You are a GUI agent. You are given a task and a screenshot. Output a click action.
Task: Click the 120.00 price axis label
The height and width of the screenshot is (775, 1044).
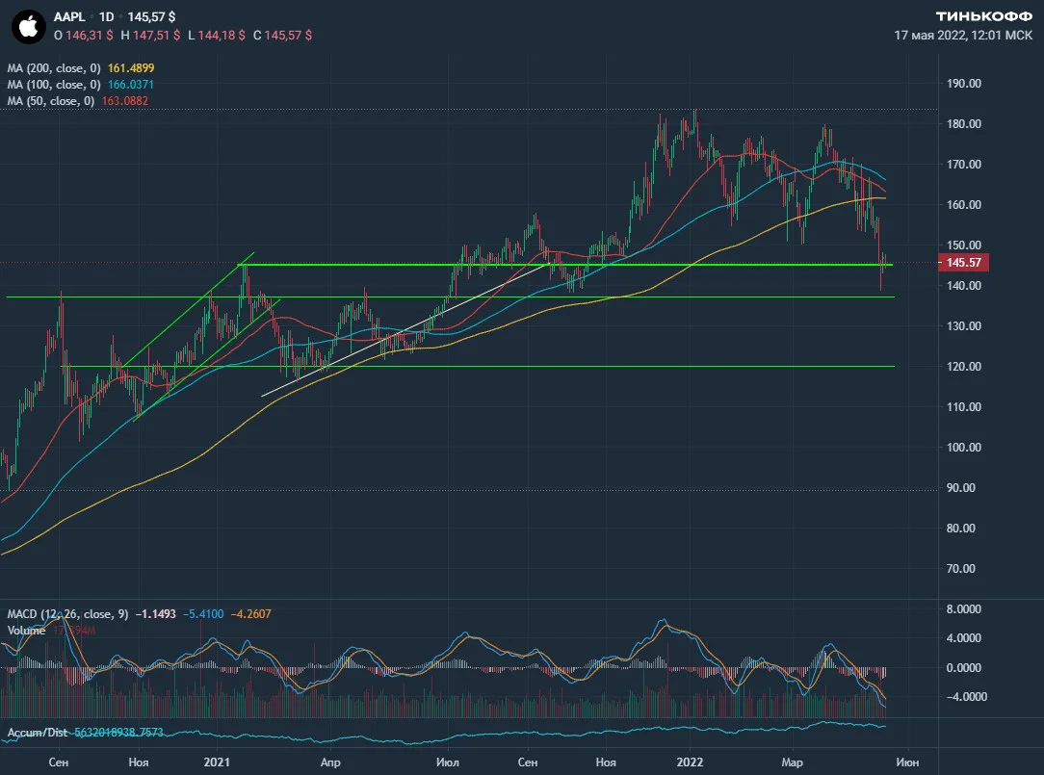[x=964, y=366]
